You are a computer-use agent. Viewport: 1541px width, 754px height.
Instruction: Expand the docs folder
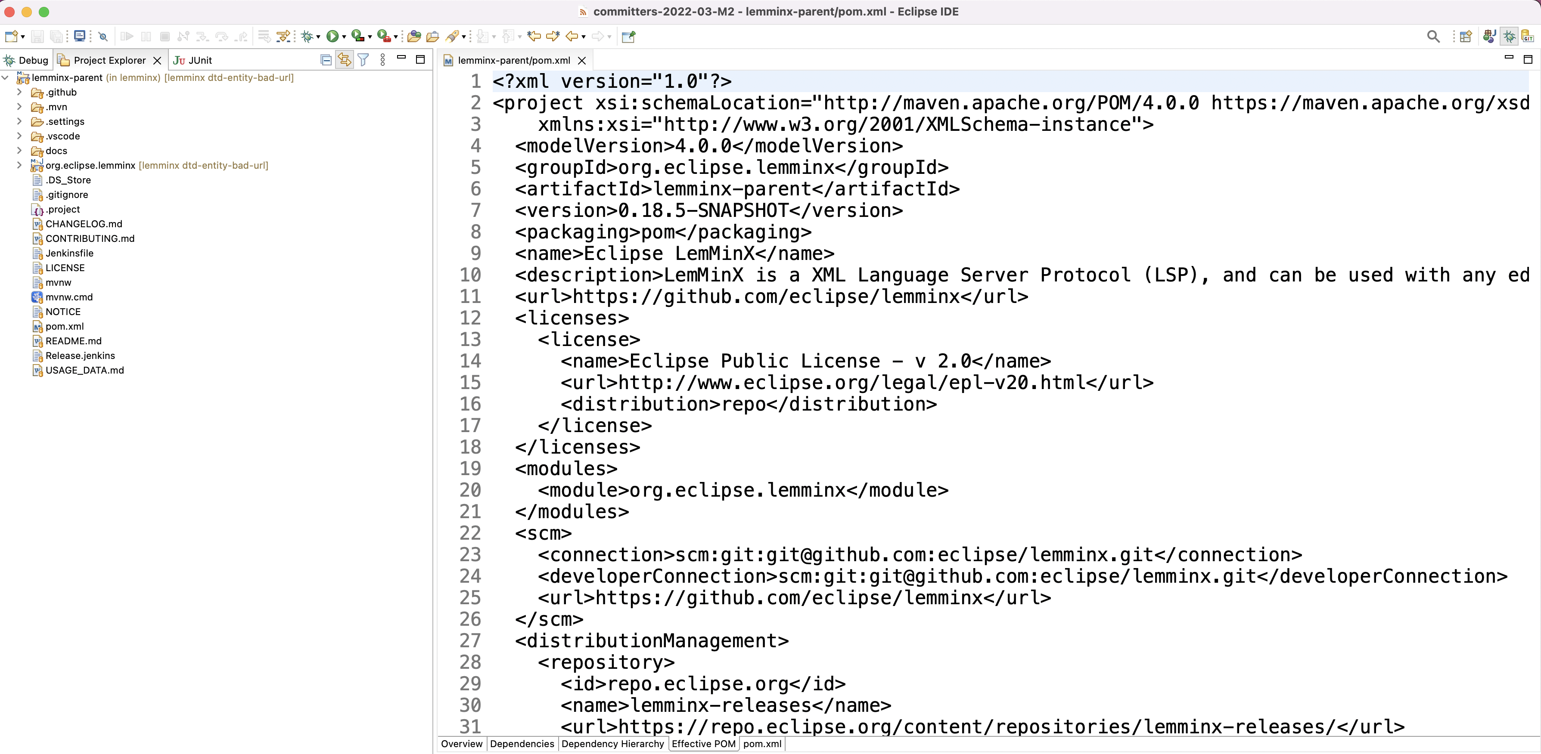coord(19,151)
